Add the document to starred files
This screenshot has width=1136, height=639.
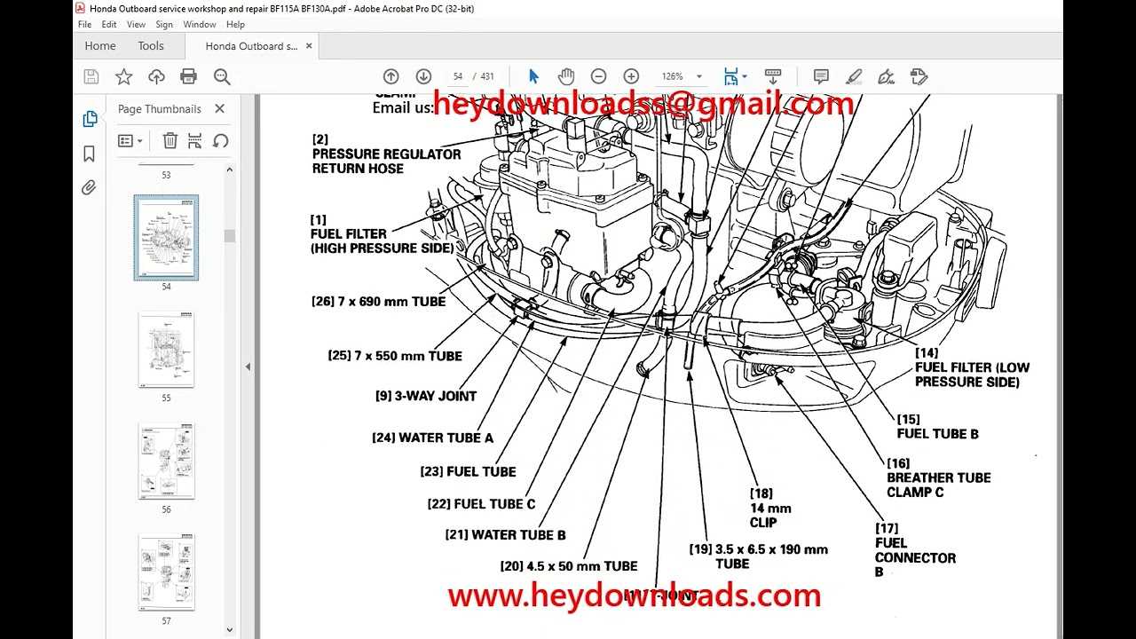click(x=123, y=77)
